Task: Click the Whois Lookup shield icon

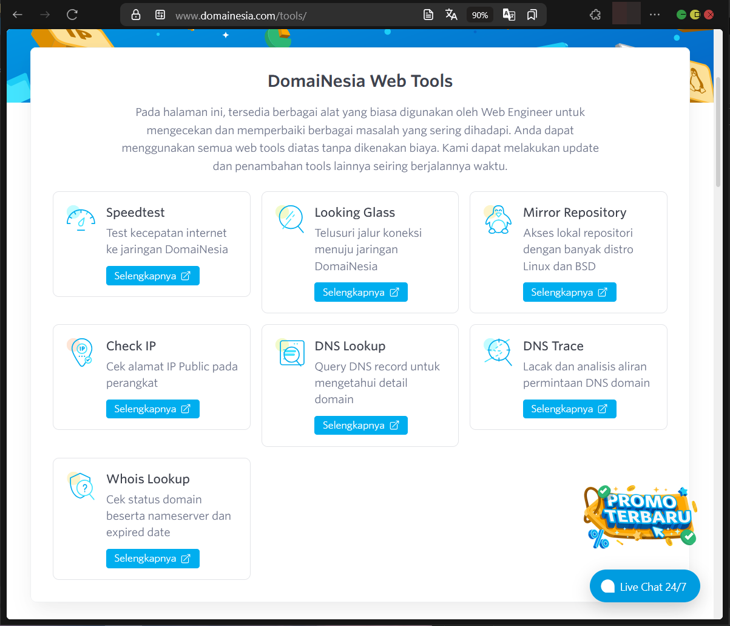Action: [x=81, y=486]
